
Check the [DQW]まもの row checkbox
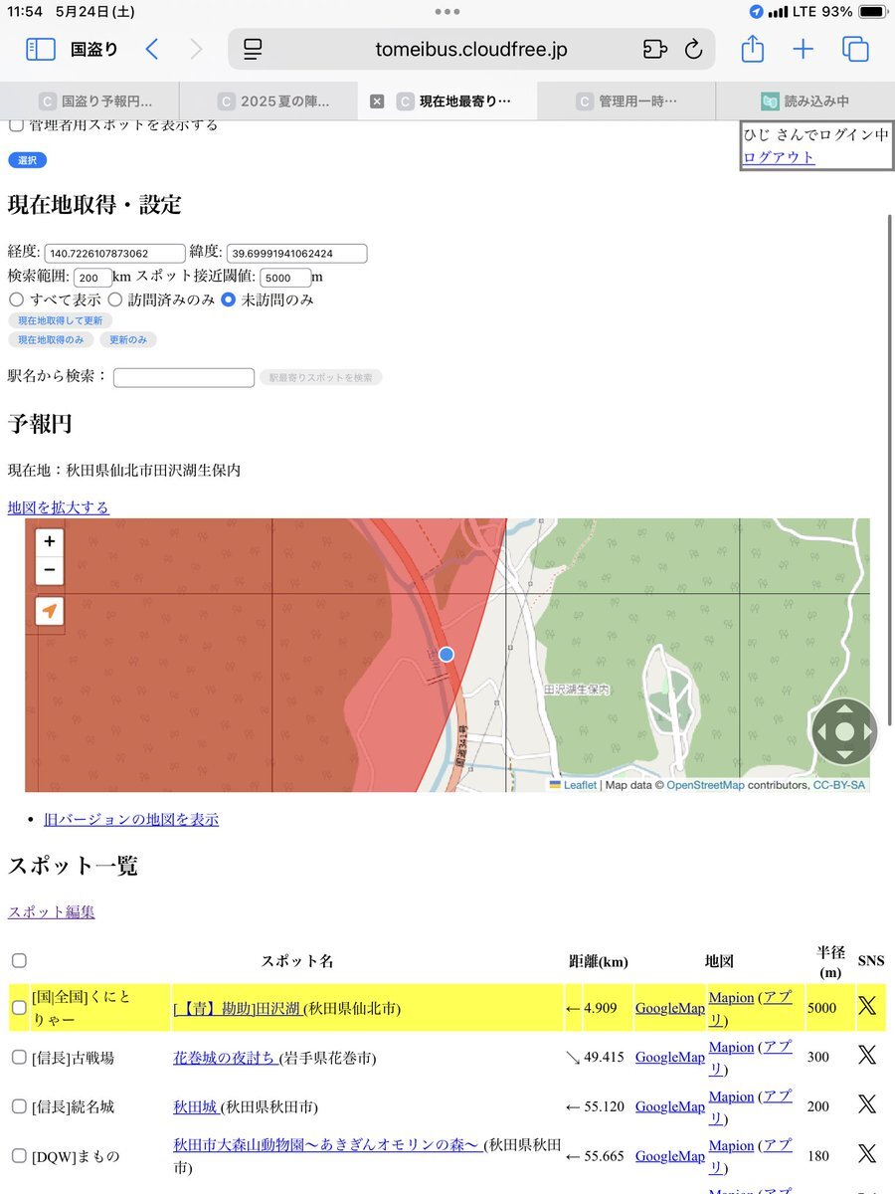tap(19, 1155)
